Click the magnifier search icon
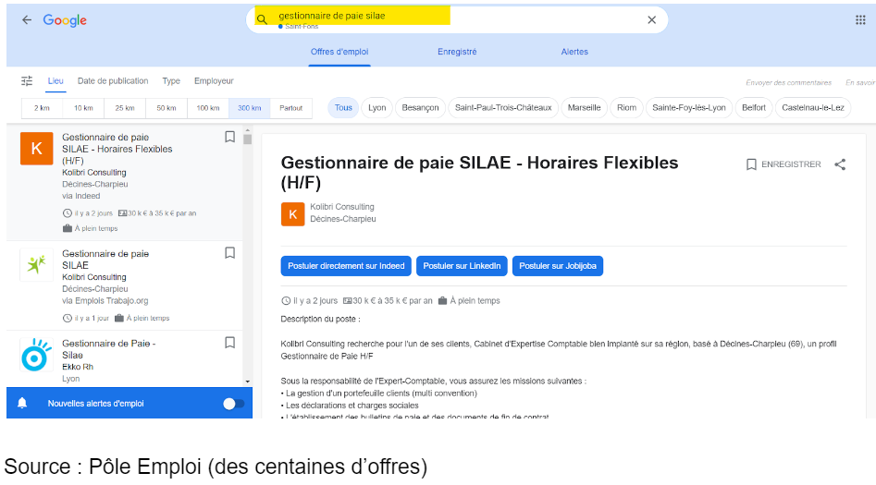Viewport: 876px width, 485px height. pyautogui.click(x=262, y=19)
